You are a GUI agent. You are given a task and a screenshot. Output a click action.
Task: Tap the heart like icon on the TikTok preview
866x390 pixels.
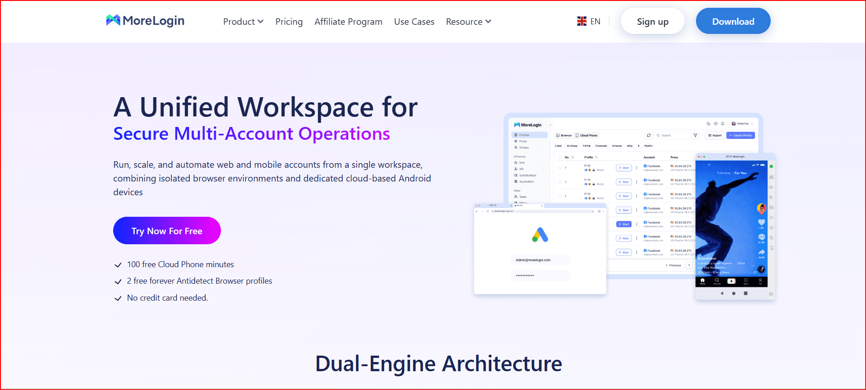pyautogui.click(x=761, y=222)
